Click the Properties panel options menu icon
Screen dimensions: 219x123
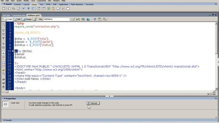(x=216, y=99)
